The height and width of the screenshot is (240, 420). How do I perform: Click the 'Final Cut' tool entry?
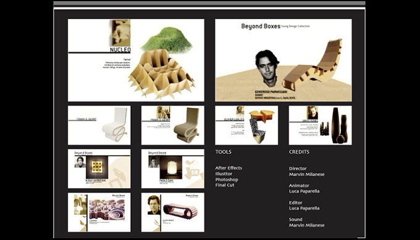(225, 185)
